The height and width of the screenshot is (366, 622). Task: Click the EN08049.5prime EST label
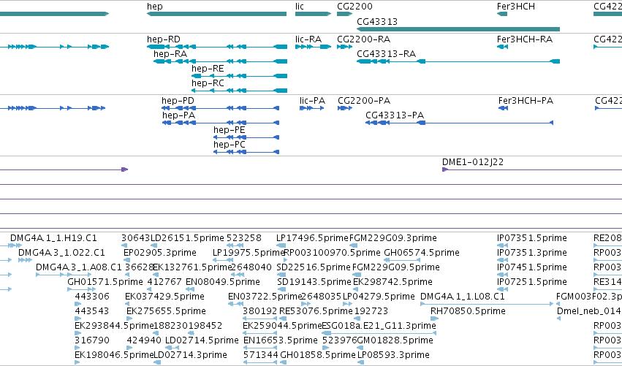click(x=223, y=282)
